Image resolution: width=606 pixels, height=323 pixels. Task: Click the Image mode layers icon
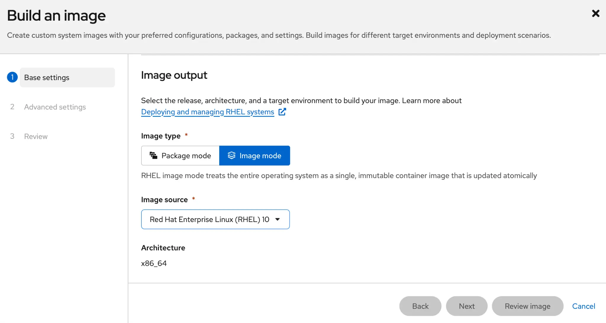click(x=231, y=155)
